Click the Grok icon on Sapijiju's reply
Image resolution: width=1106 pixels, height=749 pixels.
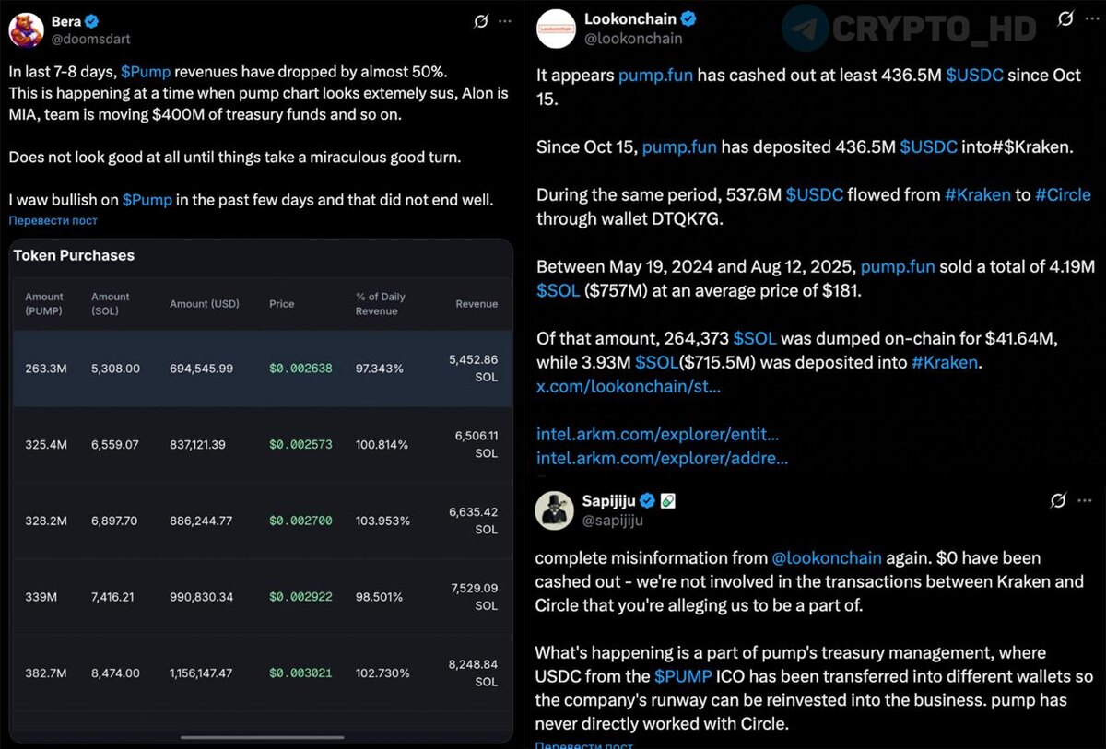click(1058, 500)
